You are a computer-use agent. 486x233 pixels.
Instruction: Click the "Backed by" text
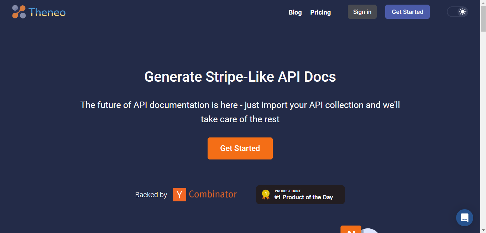coord(151,195)
